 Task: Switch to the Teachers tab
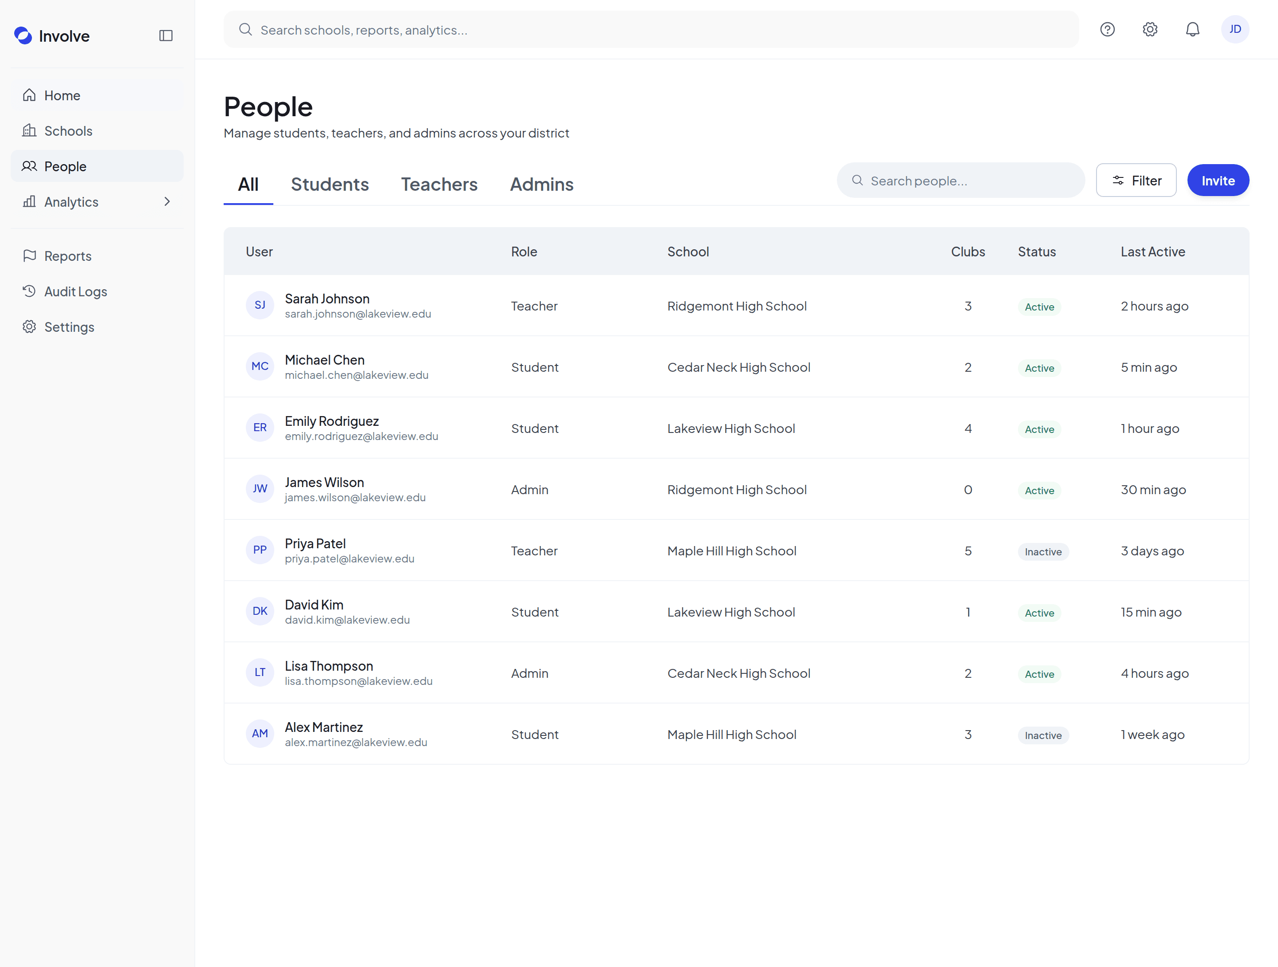coord(439,184)
